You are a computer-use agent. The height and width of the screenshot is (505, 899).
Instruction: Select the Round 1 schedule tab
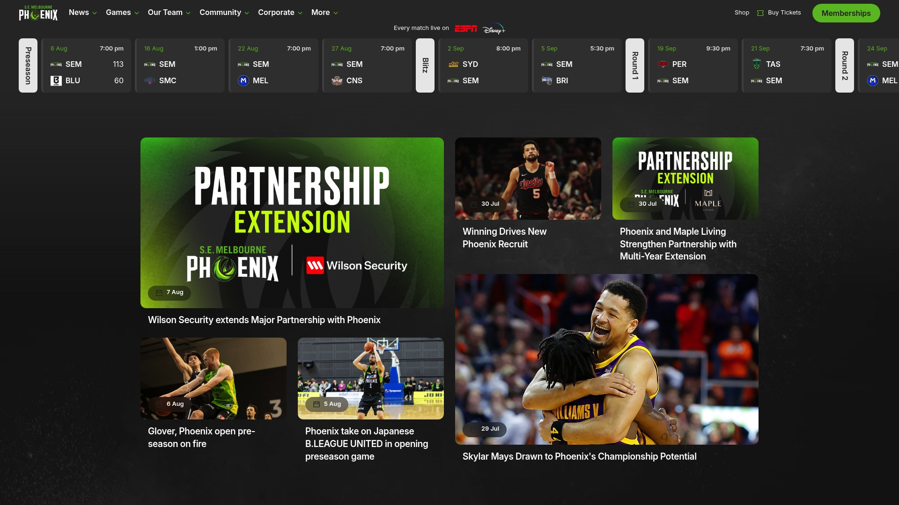(635, 65)
